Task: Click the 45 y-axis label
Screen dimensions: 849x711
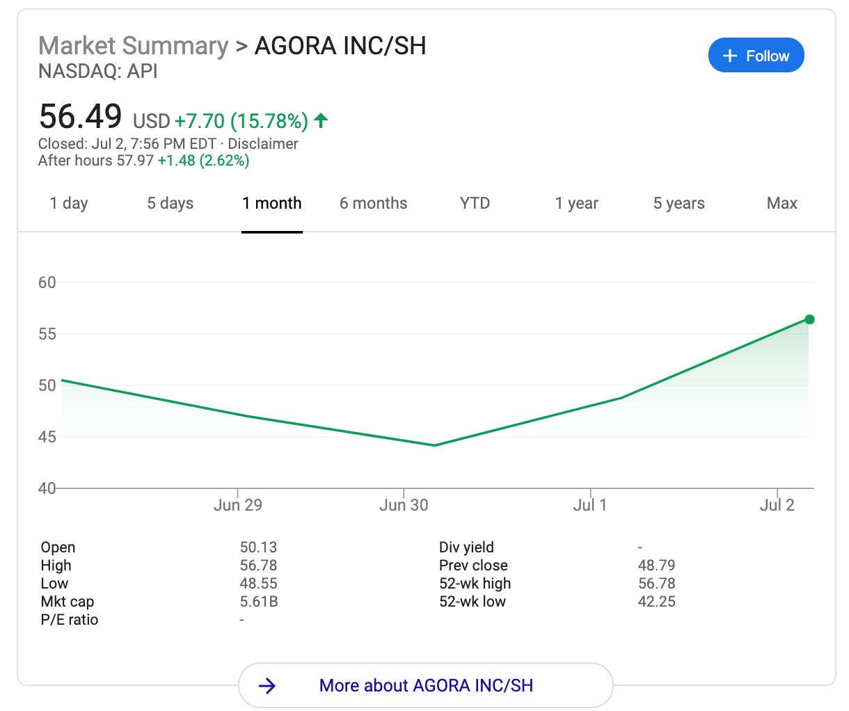Action: click(47, 437)
